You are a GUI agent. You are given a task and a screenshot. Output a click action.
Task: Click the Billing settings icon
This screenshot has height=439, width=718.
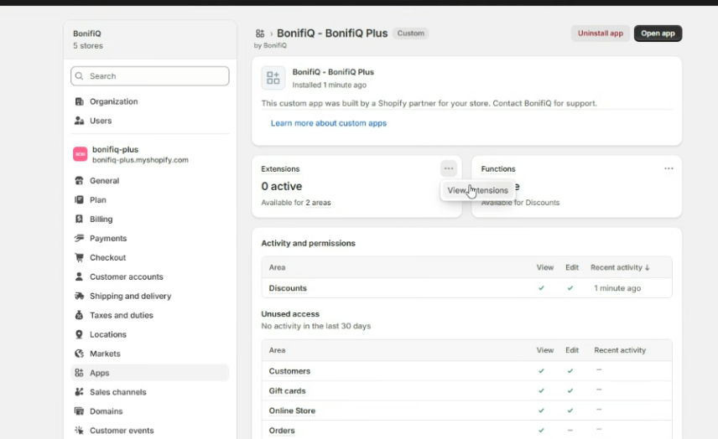coord(79,219)
